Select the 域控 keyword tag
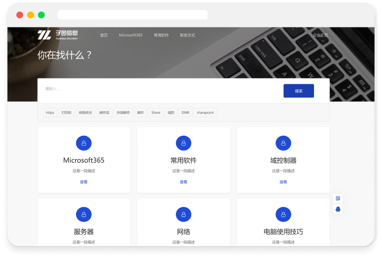This screenshot has width=382, height=258. tap(171, 113)
